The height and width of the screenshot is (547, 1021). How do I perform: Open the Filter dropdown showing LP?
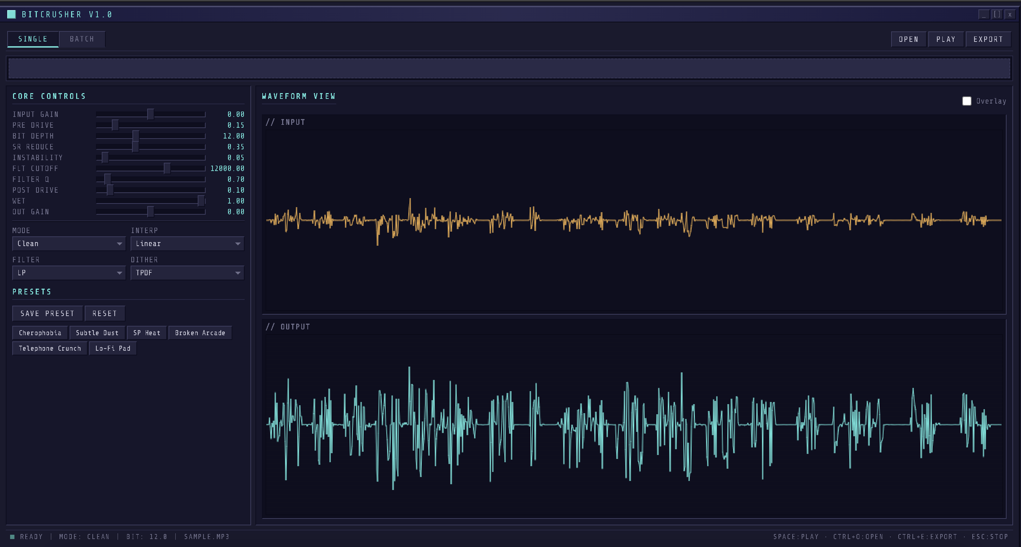tap(69, 273)
